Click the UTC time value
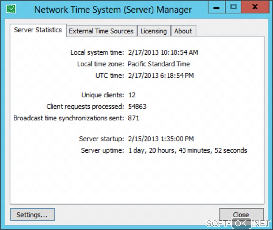 click(161, 76)
